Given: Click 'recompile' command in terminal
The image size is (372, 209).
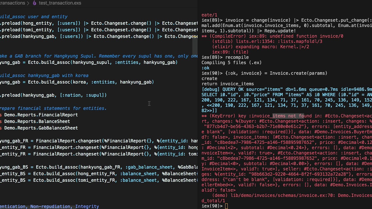Looking at the screenshot, I should pyautogui.click(x=237, y=57).
